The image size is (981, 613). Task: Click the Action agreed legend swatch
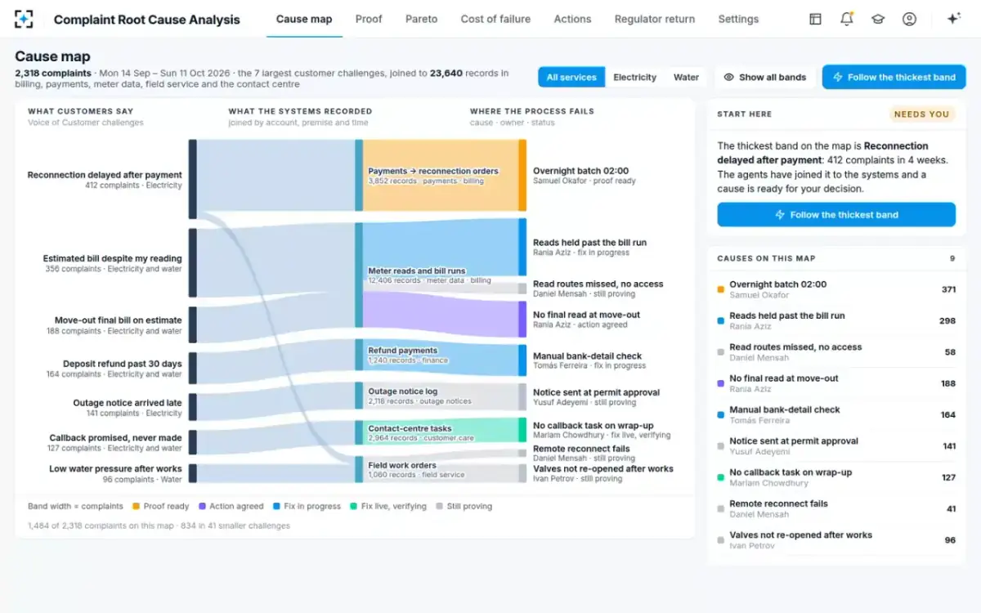[x=202, y=507]
